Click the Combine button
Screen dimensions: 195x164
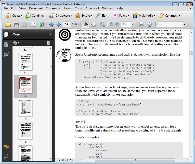[x=35, y=16]
